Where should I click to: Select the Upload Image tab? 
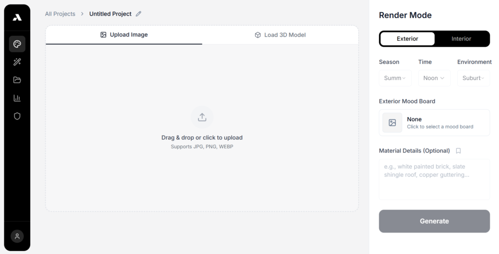(x=124, y=35)
